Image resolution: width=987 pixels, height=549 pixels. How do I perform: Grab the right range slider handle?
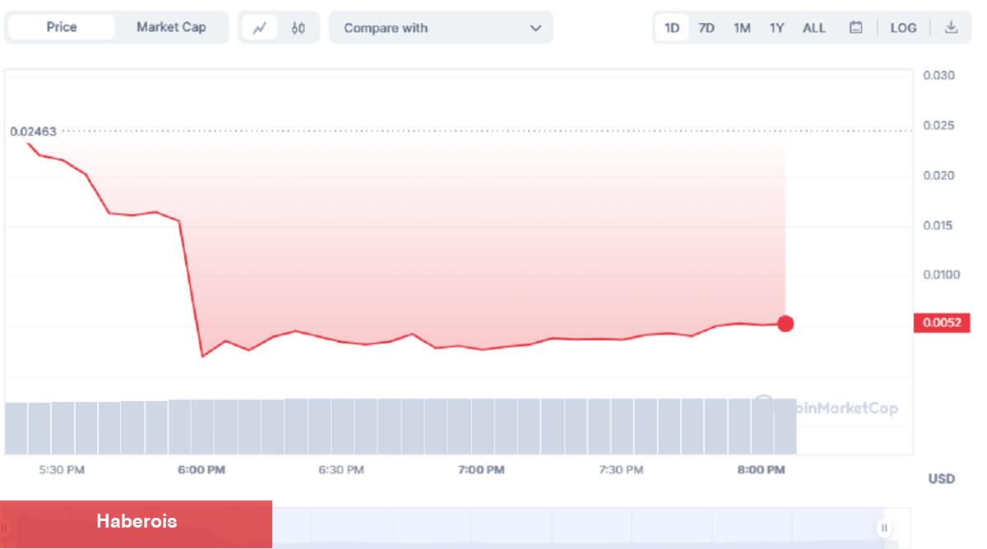click(884, 528)
